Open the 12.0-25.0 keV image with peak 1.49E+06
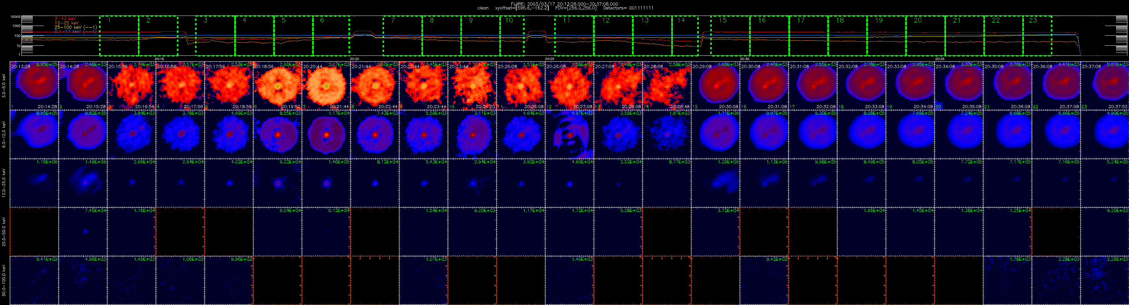The width and height of the screenshot is (1129, 305). 83,183
